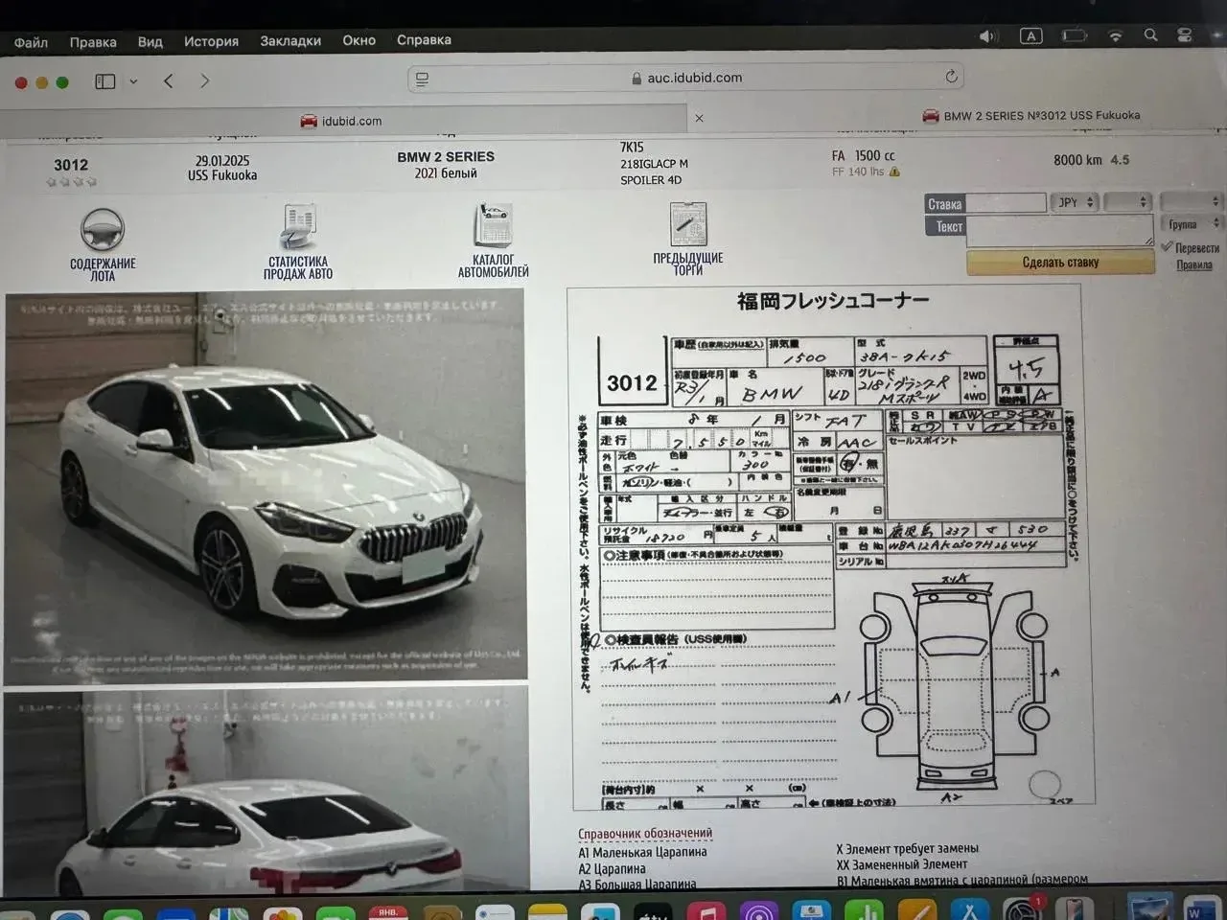Click the 8000 km mileage value

(x=1077, y=160)
